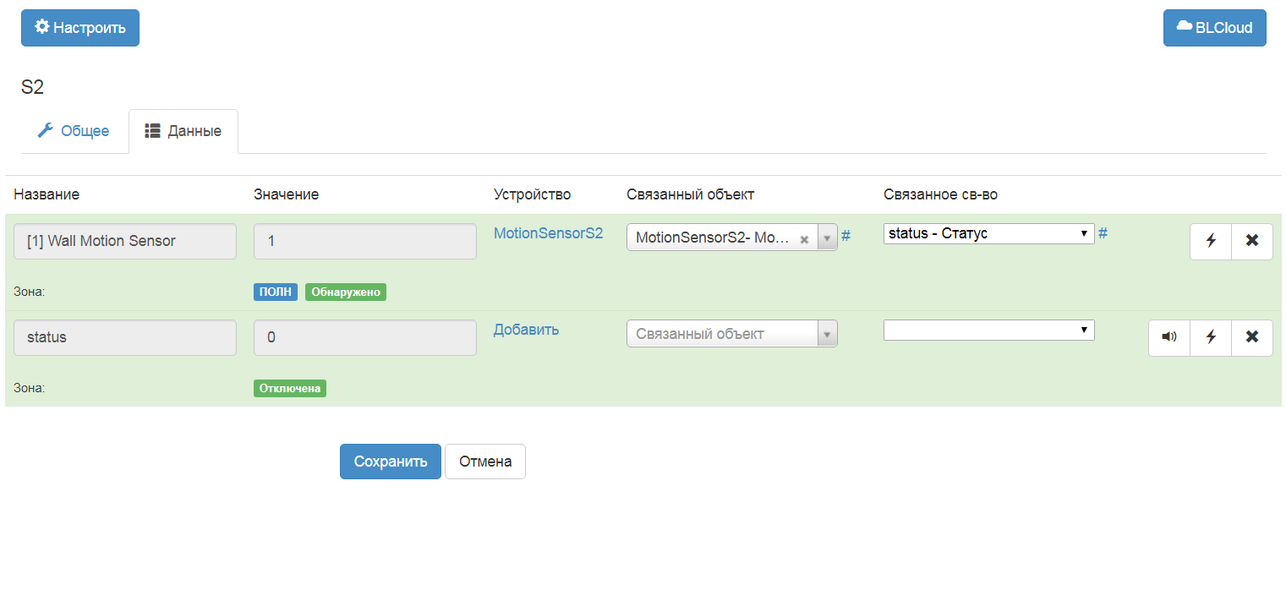Select the Данные tab

coord(183,131)
